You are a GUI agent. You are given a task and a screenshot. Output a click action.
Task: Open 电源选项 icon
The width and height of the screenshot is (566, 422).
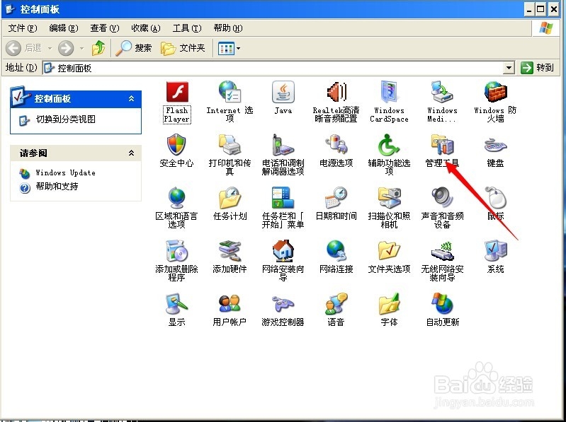click(336, 145)
